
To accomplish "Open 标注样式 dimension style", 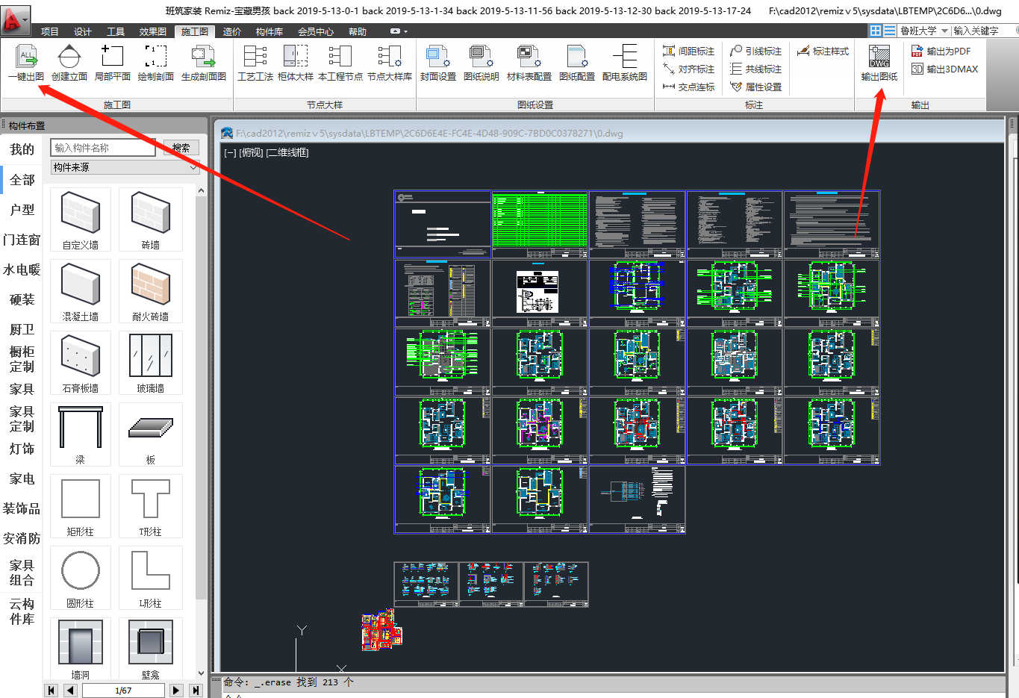I will [823, 52].
